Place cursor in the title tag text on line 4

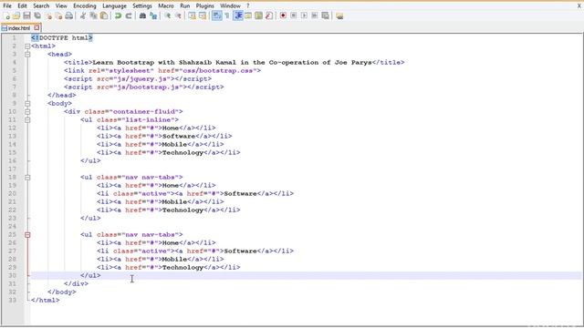[x=232, y=63]
